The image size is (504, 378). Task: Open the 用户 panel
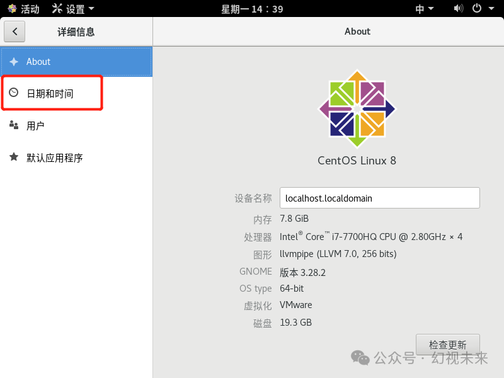35,126
